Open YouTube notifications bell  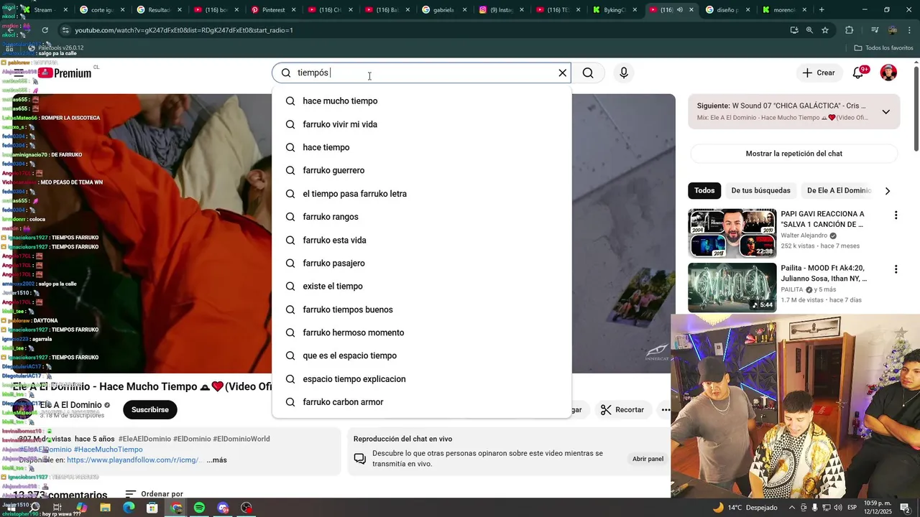click(858, 73)
